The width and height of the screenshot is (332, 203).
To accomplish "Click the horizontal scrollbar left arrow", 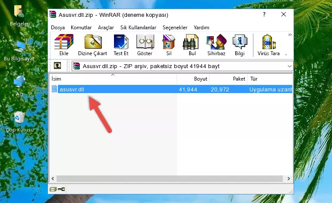I will pos(53,179).
